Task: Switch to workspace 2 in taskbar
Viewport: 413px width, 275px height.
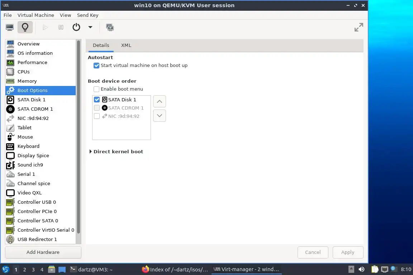Action: (24, 270)
